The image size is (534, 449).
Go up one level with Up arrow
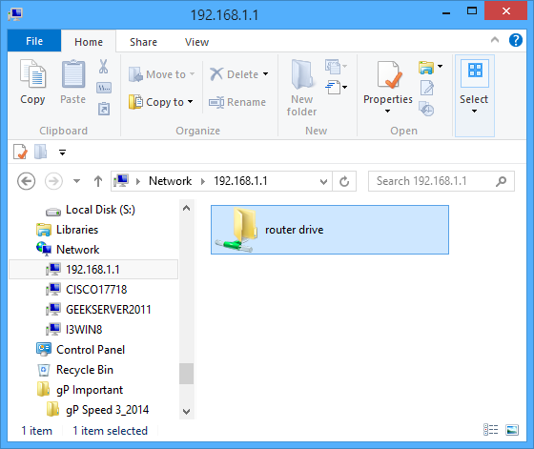pos(98,181)
